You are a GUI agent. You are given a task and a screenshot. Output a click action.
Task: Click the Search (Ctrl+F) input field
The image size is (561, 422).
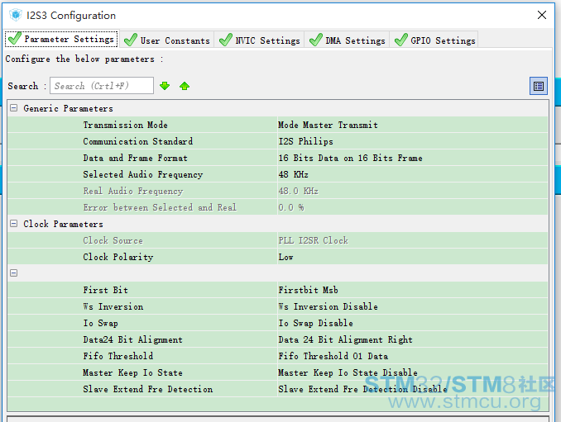point(102,86)
